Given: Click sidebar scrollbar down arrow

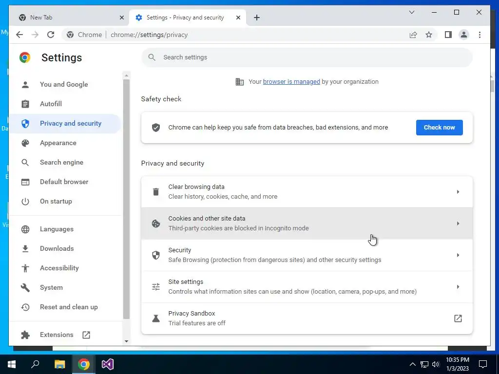Looking at the screenshot, I should coord(126,341).
